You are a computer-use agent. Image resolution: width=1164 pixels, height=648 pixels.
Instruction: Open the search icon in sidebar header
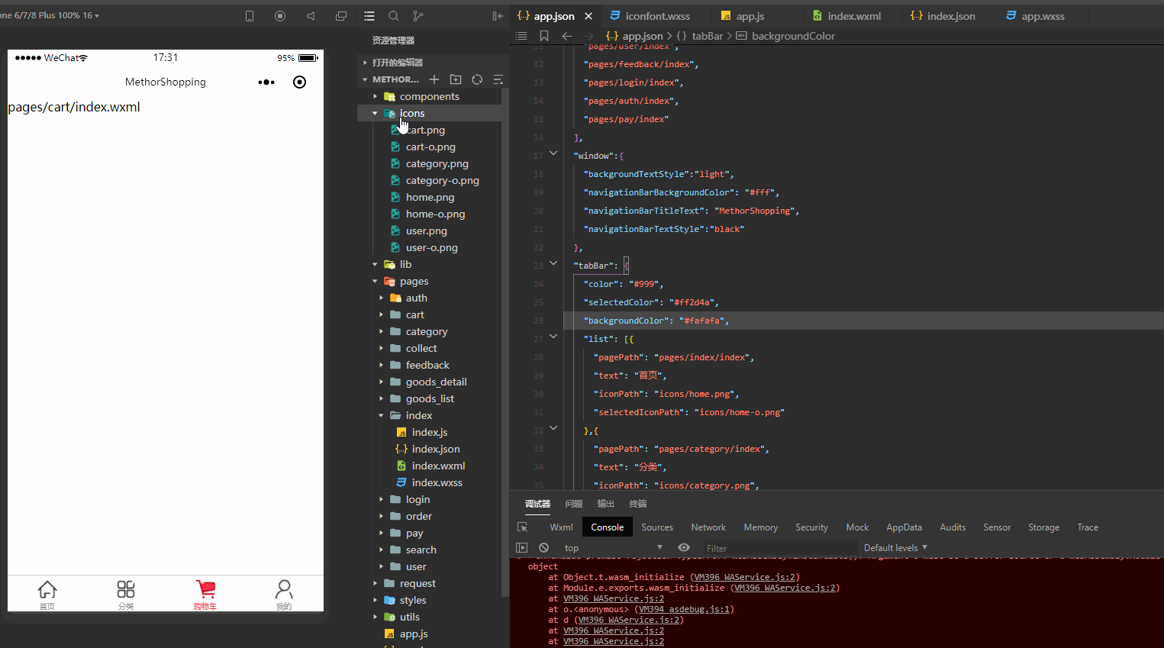393,15
